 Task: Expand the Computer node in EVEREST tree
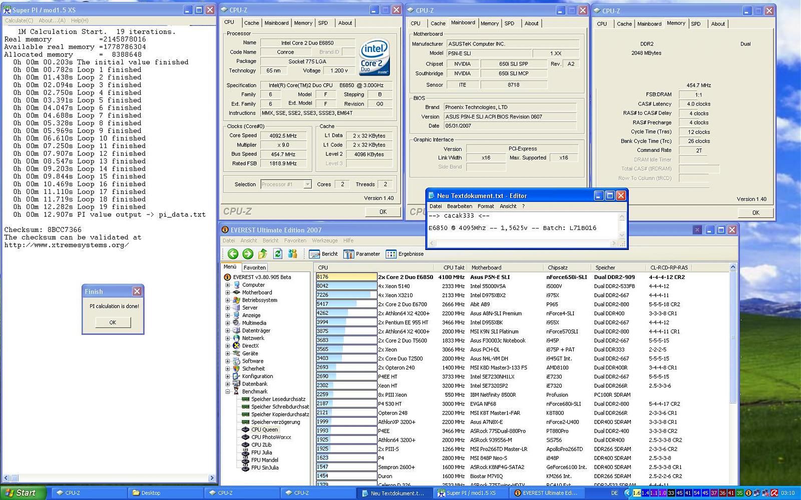coord(228,285)
